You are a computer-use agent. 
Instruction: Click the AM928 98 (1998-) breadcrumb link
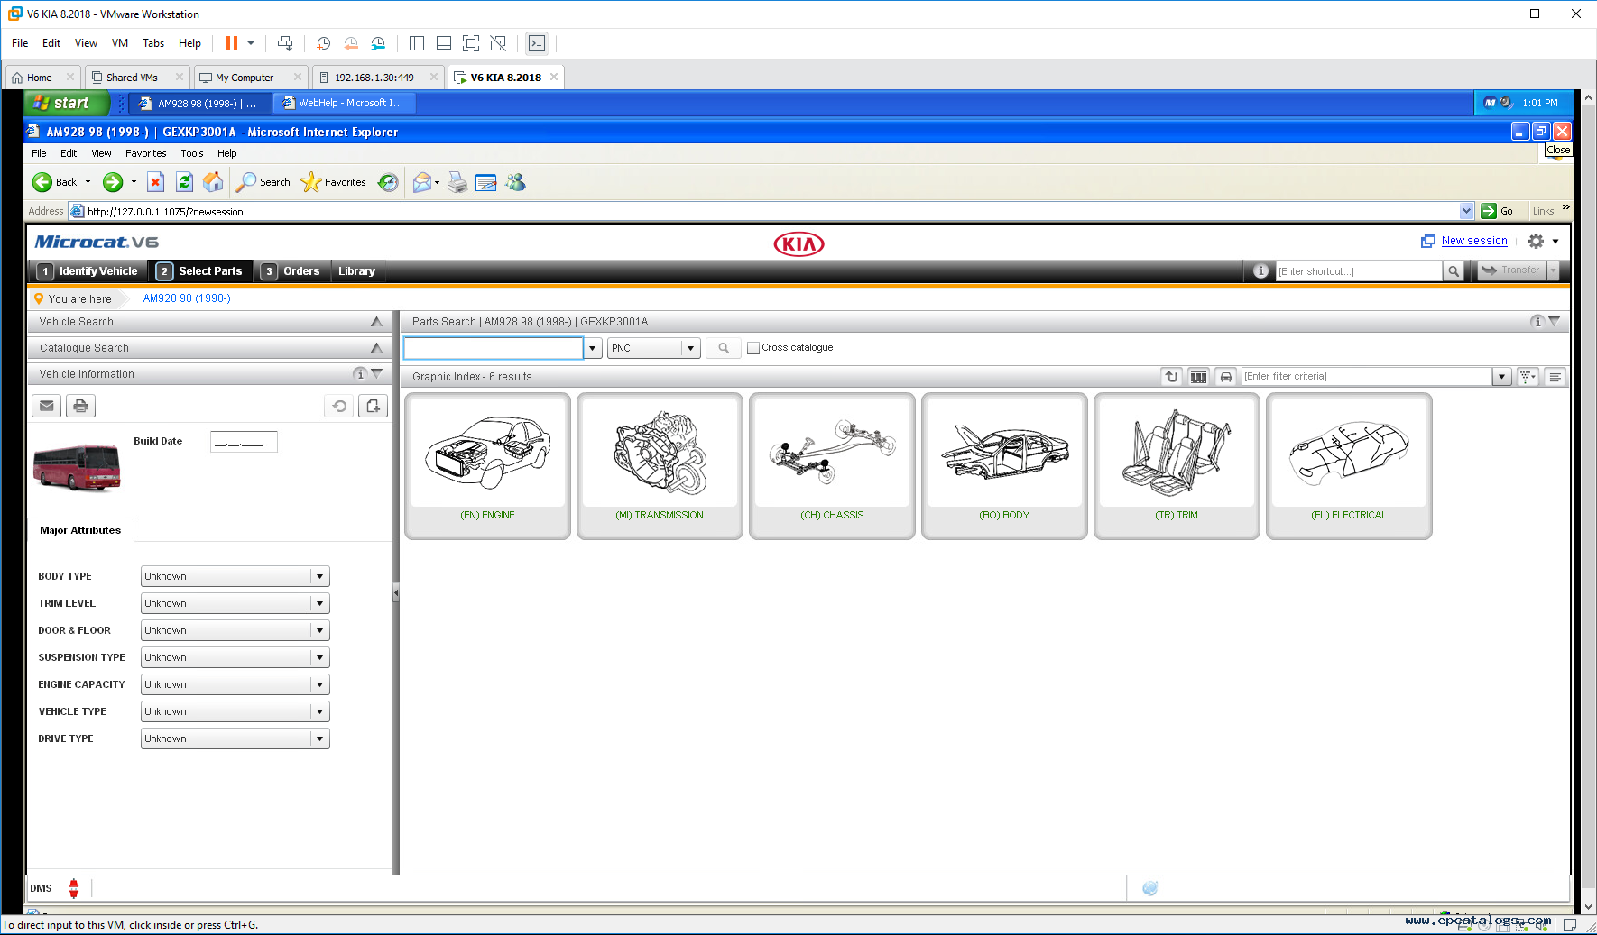click(x=187, y=298)
